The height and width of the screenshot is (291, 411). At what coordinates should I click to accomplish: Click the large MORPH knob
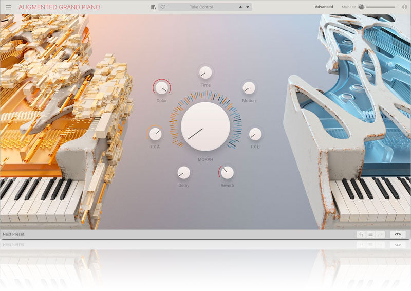(x=206, y=126)
